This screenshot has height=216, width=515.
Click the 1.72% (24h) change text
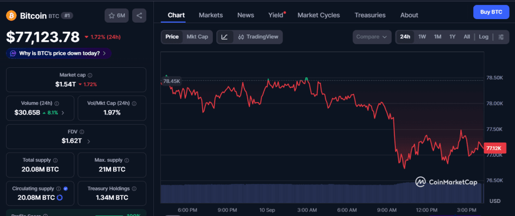(x=105, y=37)
